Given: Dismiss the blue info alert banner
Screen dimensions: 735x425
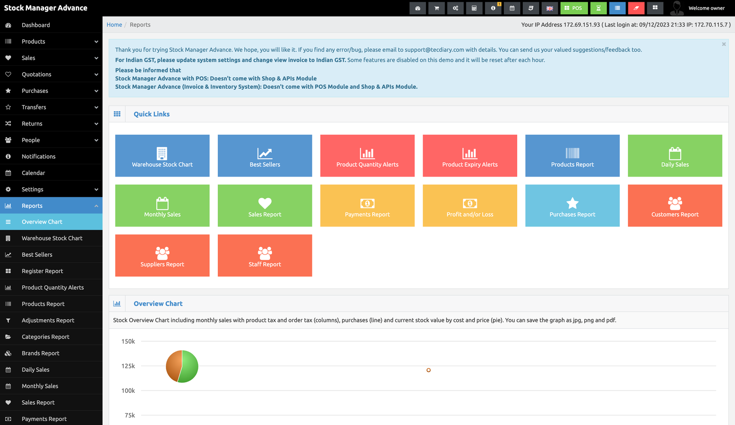Looking at the screenshot, I should pyautogui.click(x=724, y=44).
